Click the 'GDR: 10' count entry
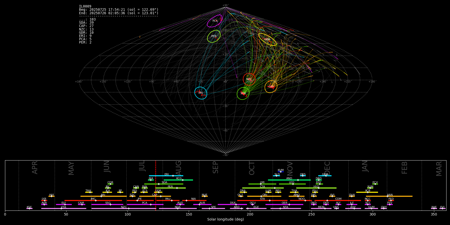This screenshot has width=450, height=225. point(86,33)
